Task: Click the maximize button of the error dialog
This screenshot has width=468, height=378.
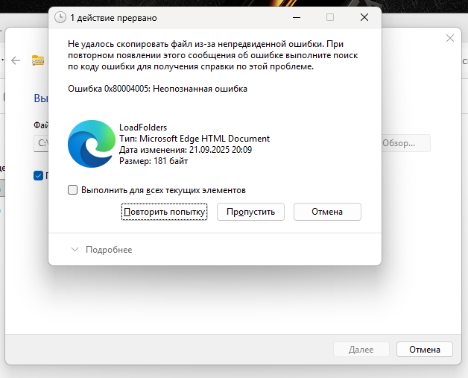Action: 330,17
